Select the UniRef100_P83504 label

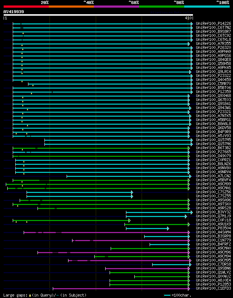tap(213, 228)
